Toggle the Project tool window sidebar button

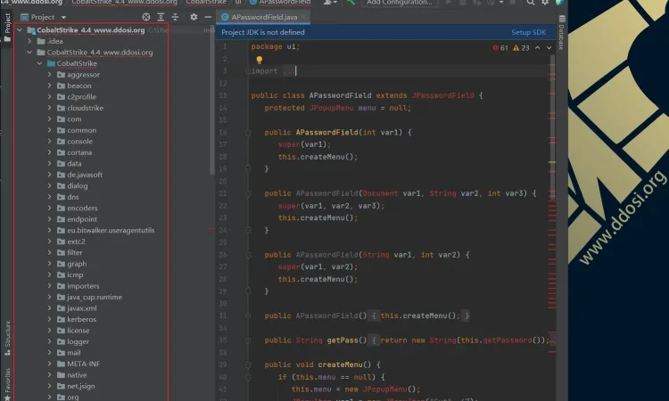tap(7, 28)
